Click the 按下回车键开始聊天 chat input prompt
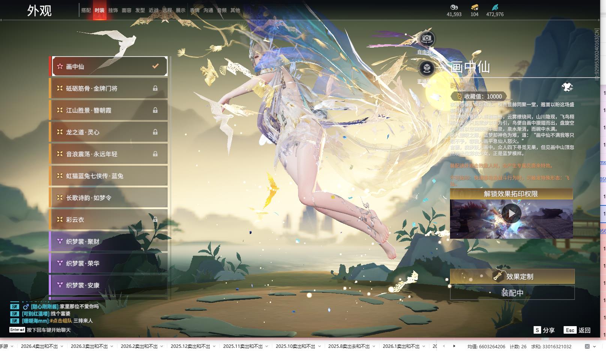The width and height of the screenshot is (606, 352). coord(48,330)
